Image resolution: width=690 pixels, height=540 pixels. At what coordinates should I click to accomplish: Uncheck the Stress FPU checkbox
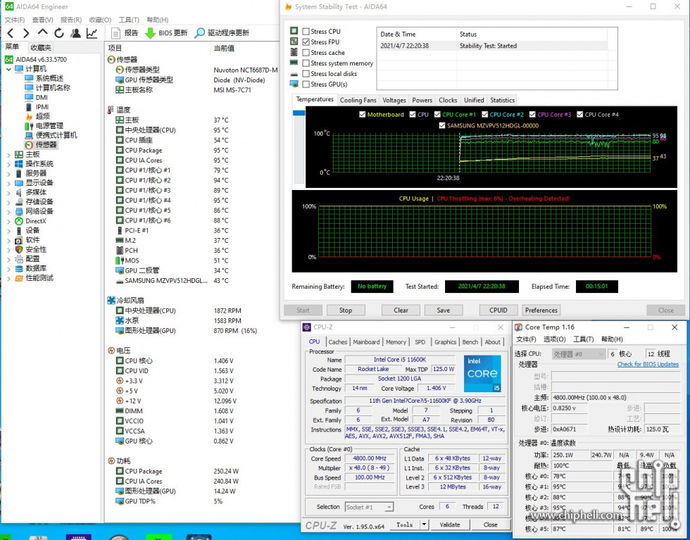point(306,42)
